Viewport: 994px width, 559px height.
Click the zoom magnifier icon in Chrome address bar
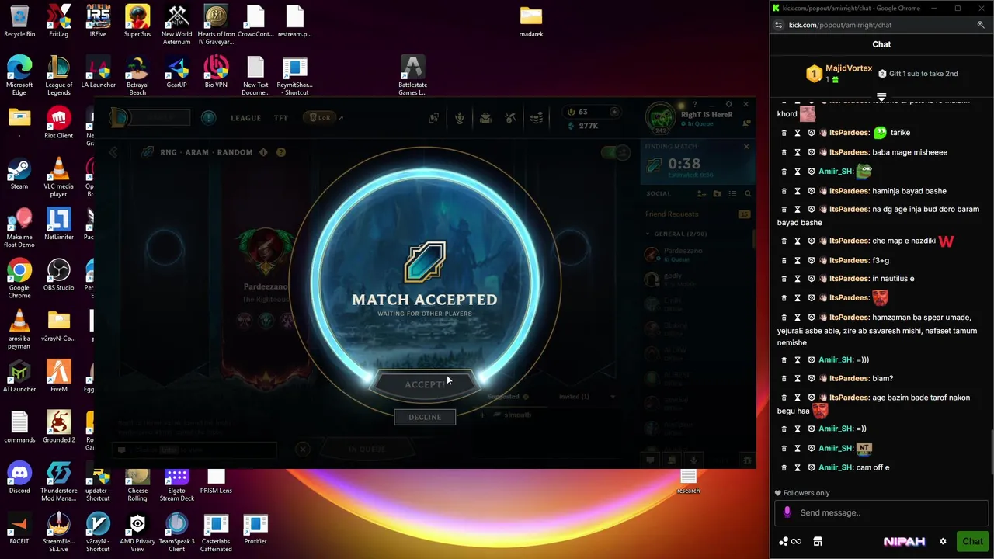(980, 25)
